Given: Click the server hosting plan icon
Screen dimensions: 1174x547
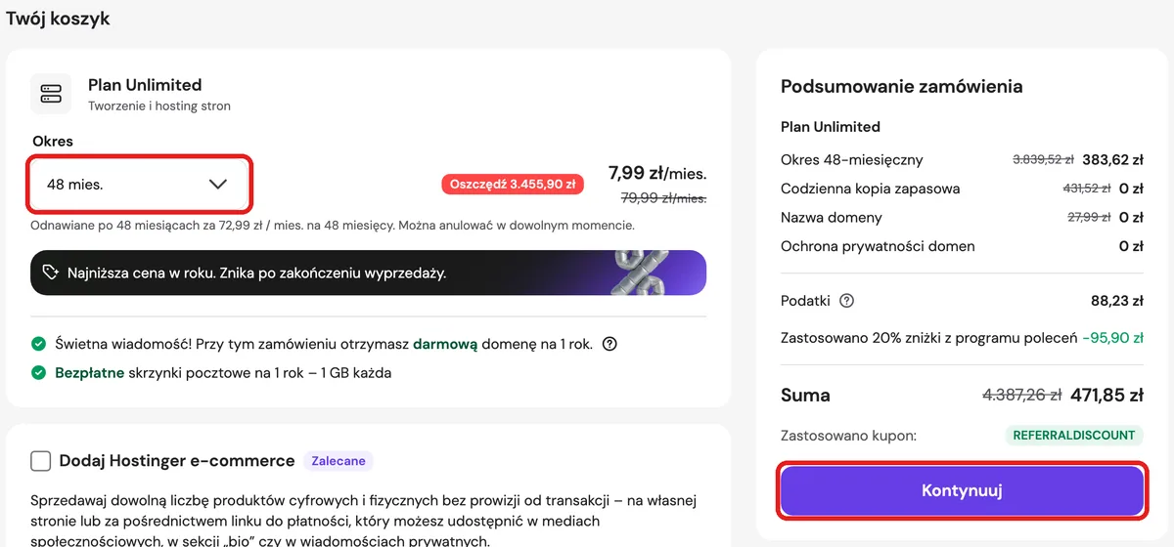Looking at the screenshot, I should tap(51, 95).
